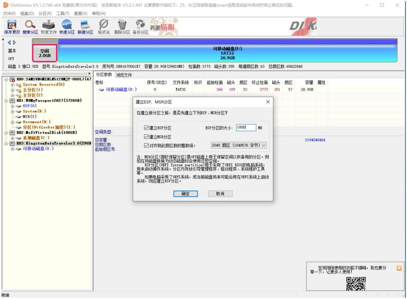Click the 保存更改 toolbar icon
The width and height of the screenshot is (407, 299).
click(x=12, y=26)
